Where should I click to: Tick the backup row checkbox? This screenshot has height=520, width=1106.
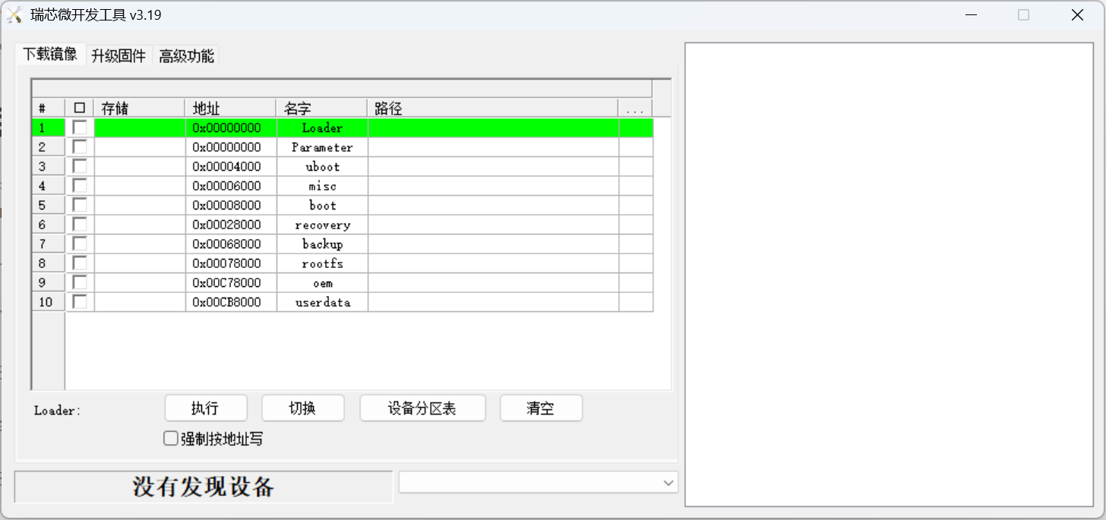pos(80,244)
